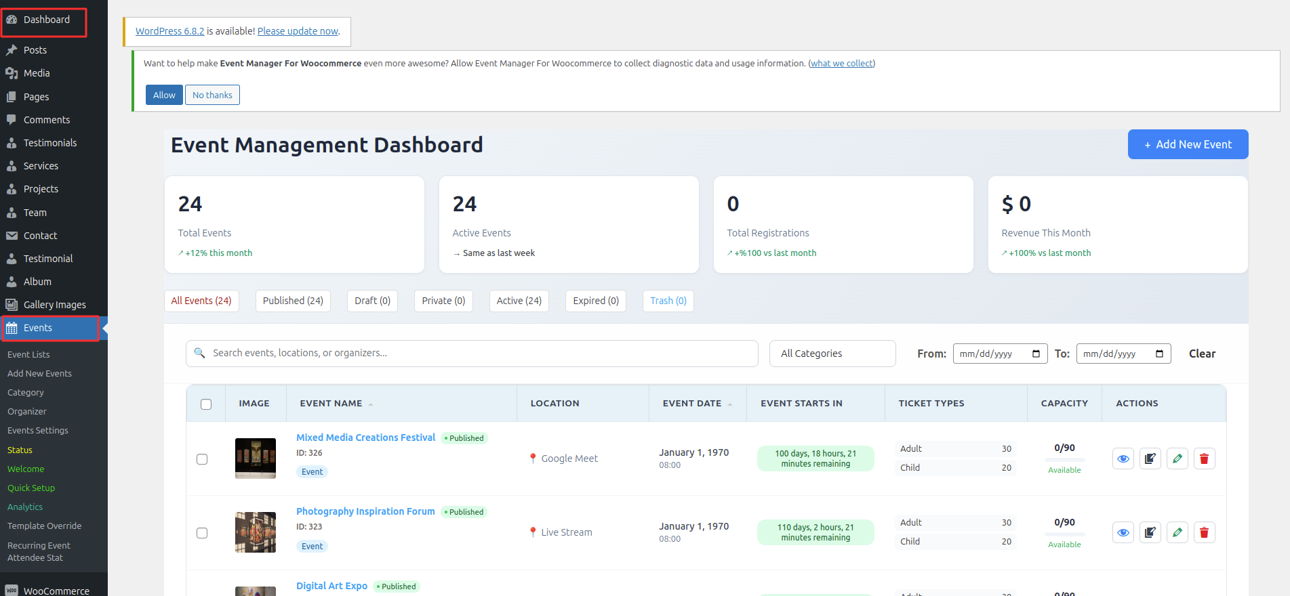
Task: Open the To date calendar picker icon
Action: (x=1159, y=354)
